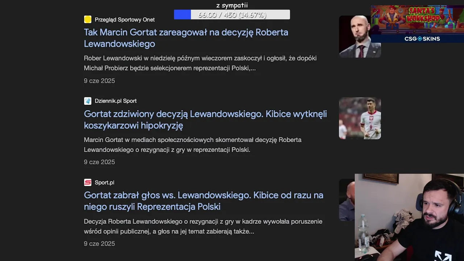Viewport: 464px width, 261px height.
Task: Click the Dziennik.pl Sport source name
Action: pos(116,101)
